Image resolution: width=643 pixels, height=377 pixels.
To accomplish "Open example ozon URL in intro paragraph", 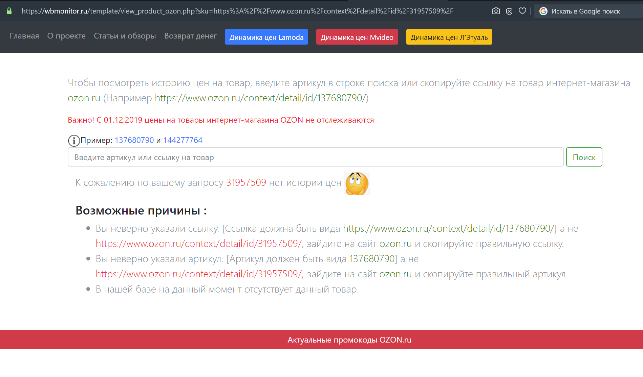I will [x=260, y=98].
